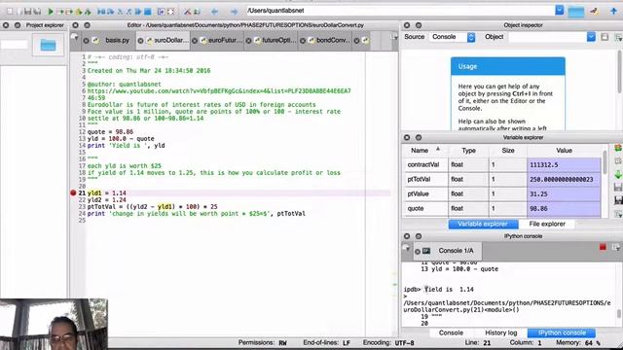Viewport: 623px width, 350px height.
Task: Click the Back arrow in toolbar
Action: pos(214,12)
